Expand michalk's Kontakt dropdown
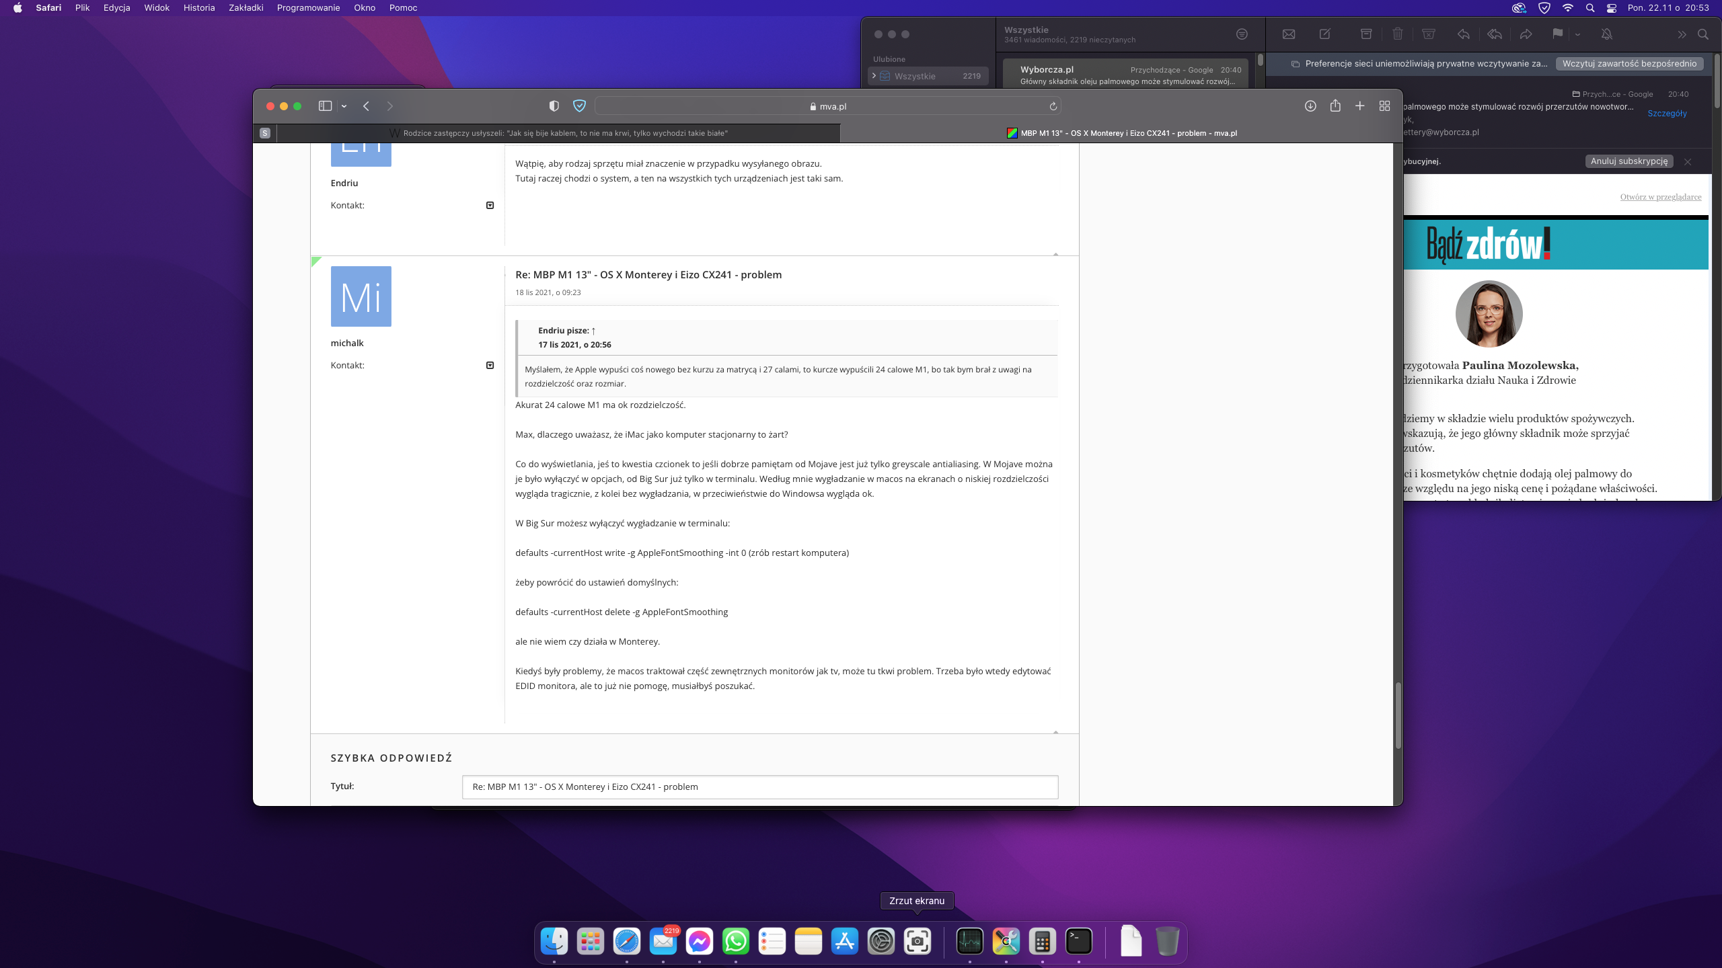The height and width of the screenshot is (968, 1722). 490,365
